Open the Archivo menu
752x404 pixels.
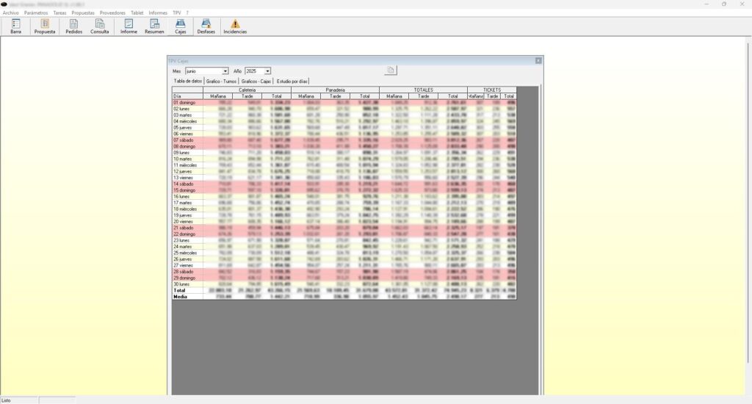[10, 13]
